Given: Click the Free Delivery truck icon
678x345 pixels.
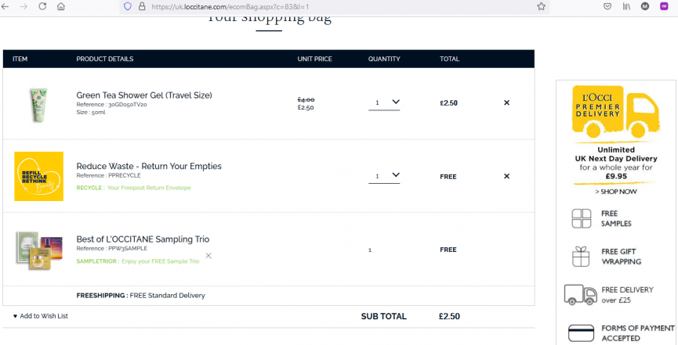Looking at the screenshot, I should (580, 294).
